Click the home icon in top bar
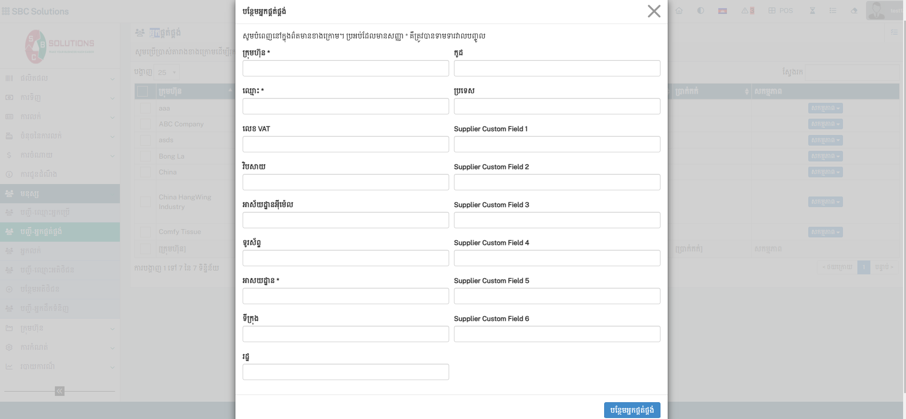Screen dimensions: 906x419 [679, 11]
